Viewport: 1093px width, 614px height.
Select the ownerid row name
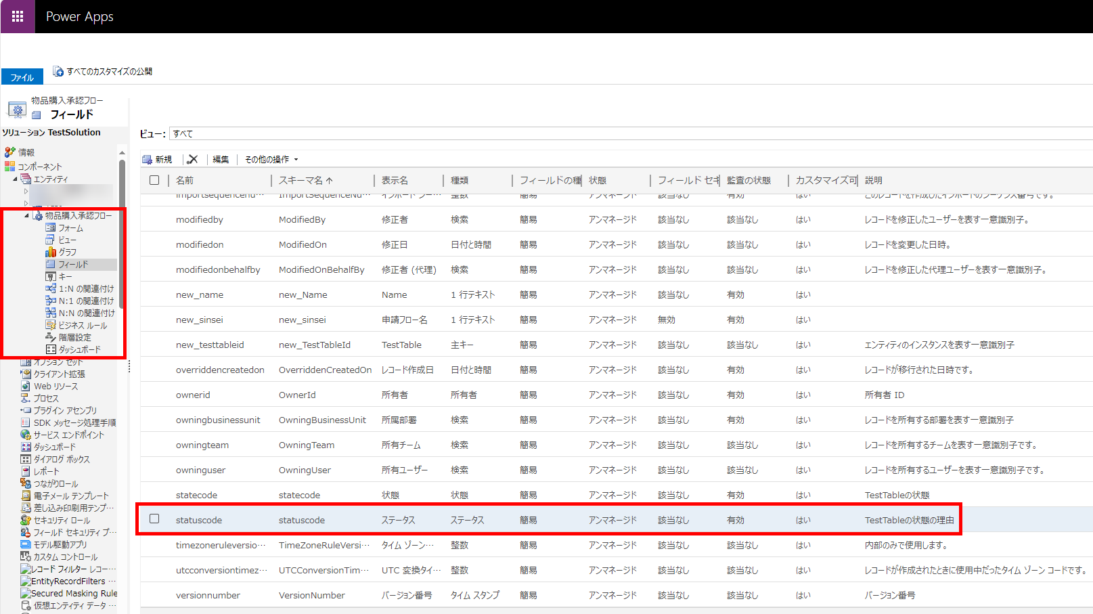(193, 395)
